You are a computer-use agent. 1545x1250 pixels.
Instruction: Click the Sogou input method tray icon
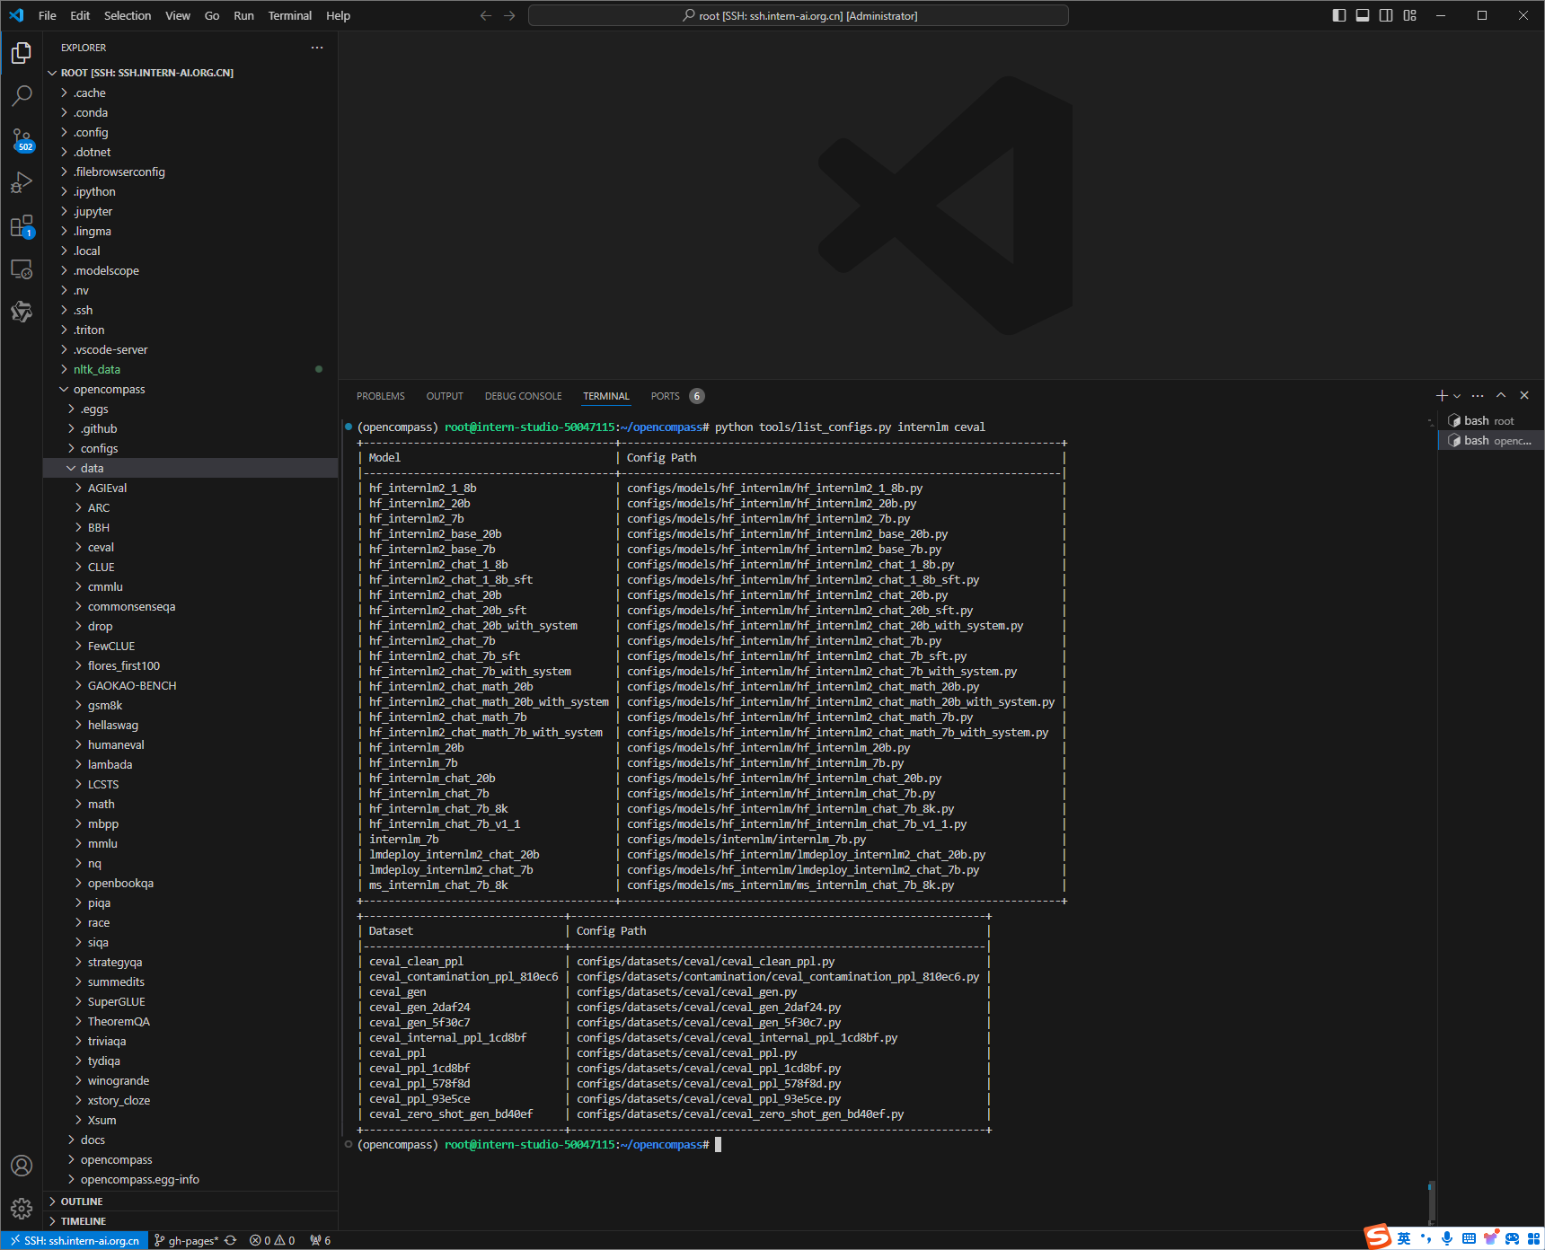(x=1377, y=1237)
